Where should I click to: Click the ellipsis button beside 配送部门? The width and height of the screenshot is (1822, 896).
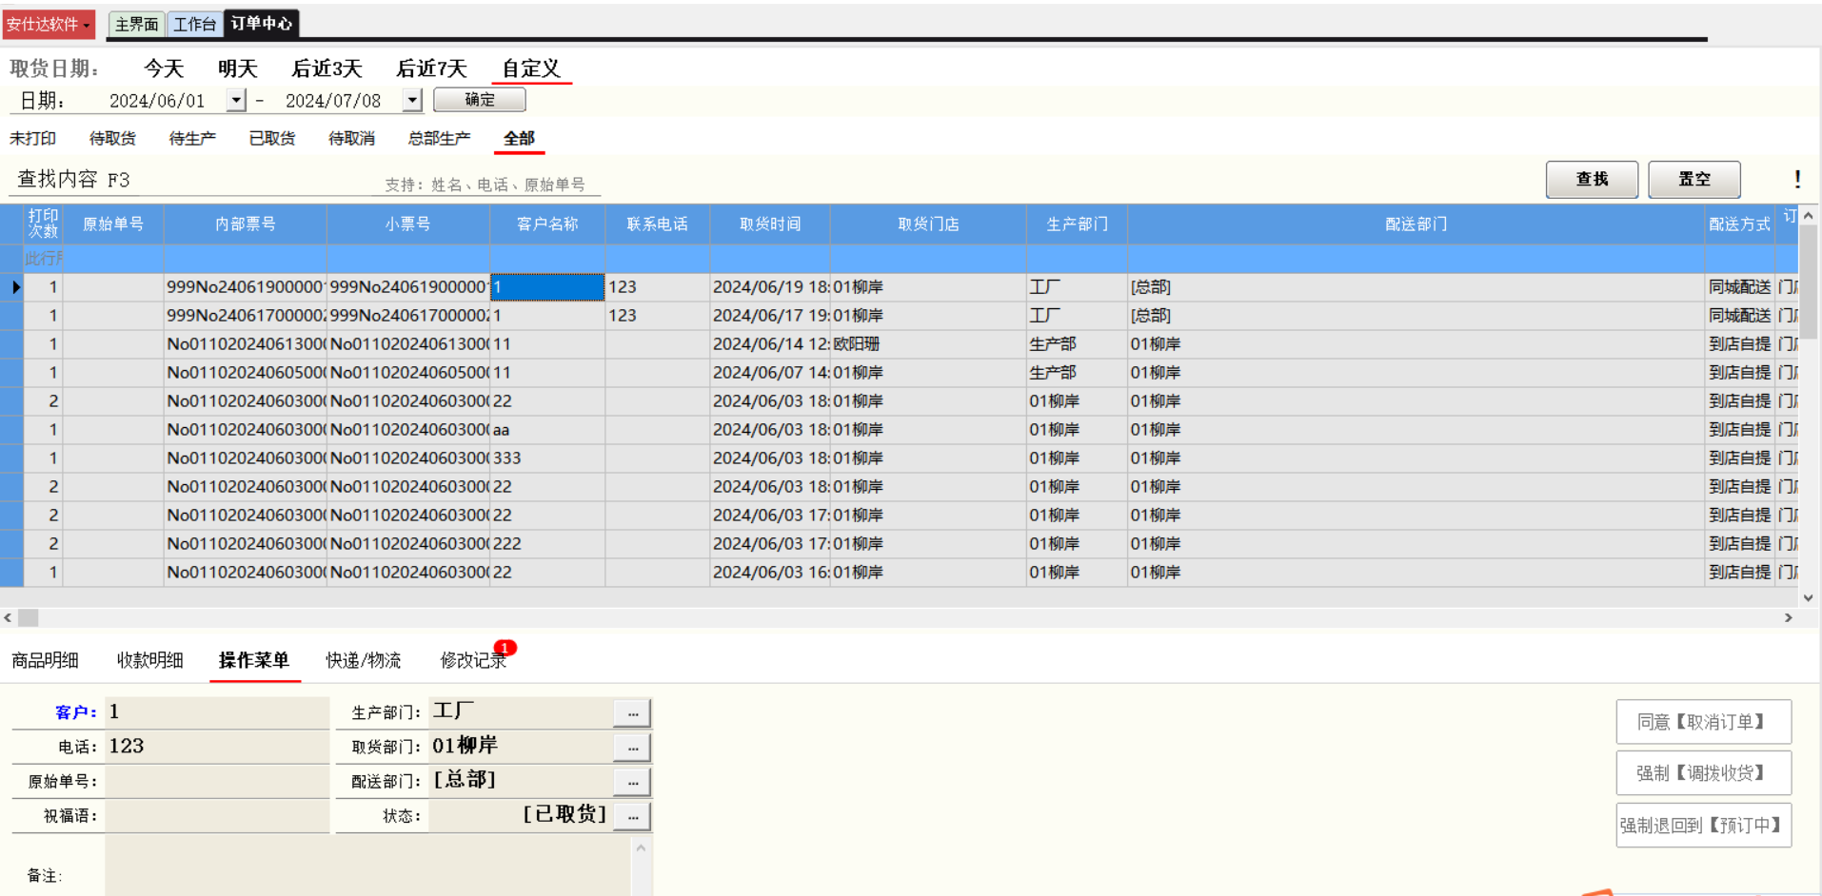[632, 782]
